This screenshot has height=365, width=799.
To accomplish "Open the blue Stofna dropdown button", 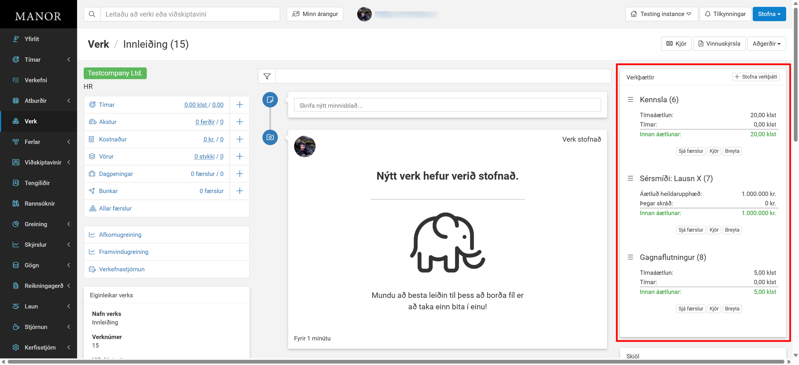I will click(x=769, y=14).
